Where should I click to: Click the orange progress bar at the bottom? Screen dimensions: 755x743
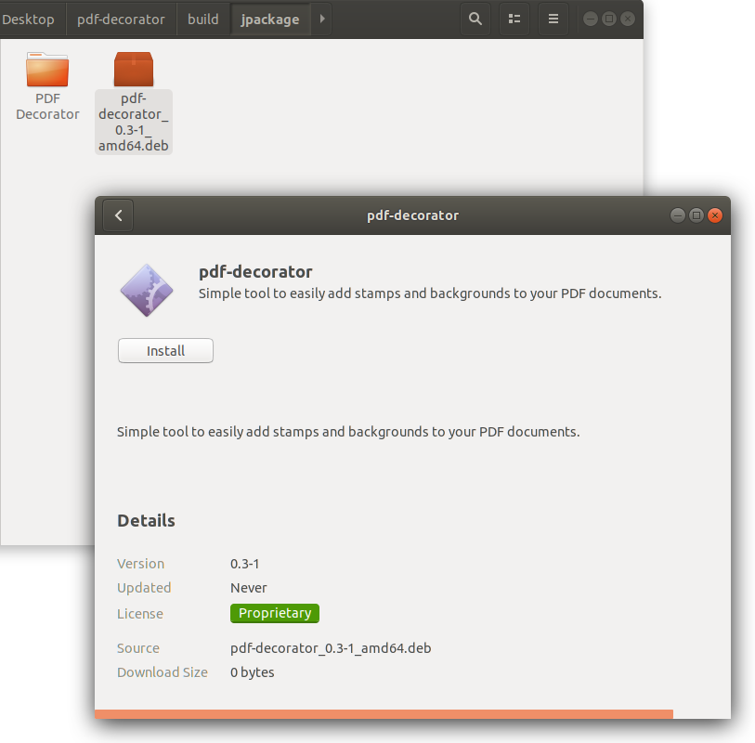point(383,713)
